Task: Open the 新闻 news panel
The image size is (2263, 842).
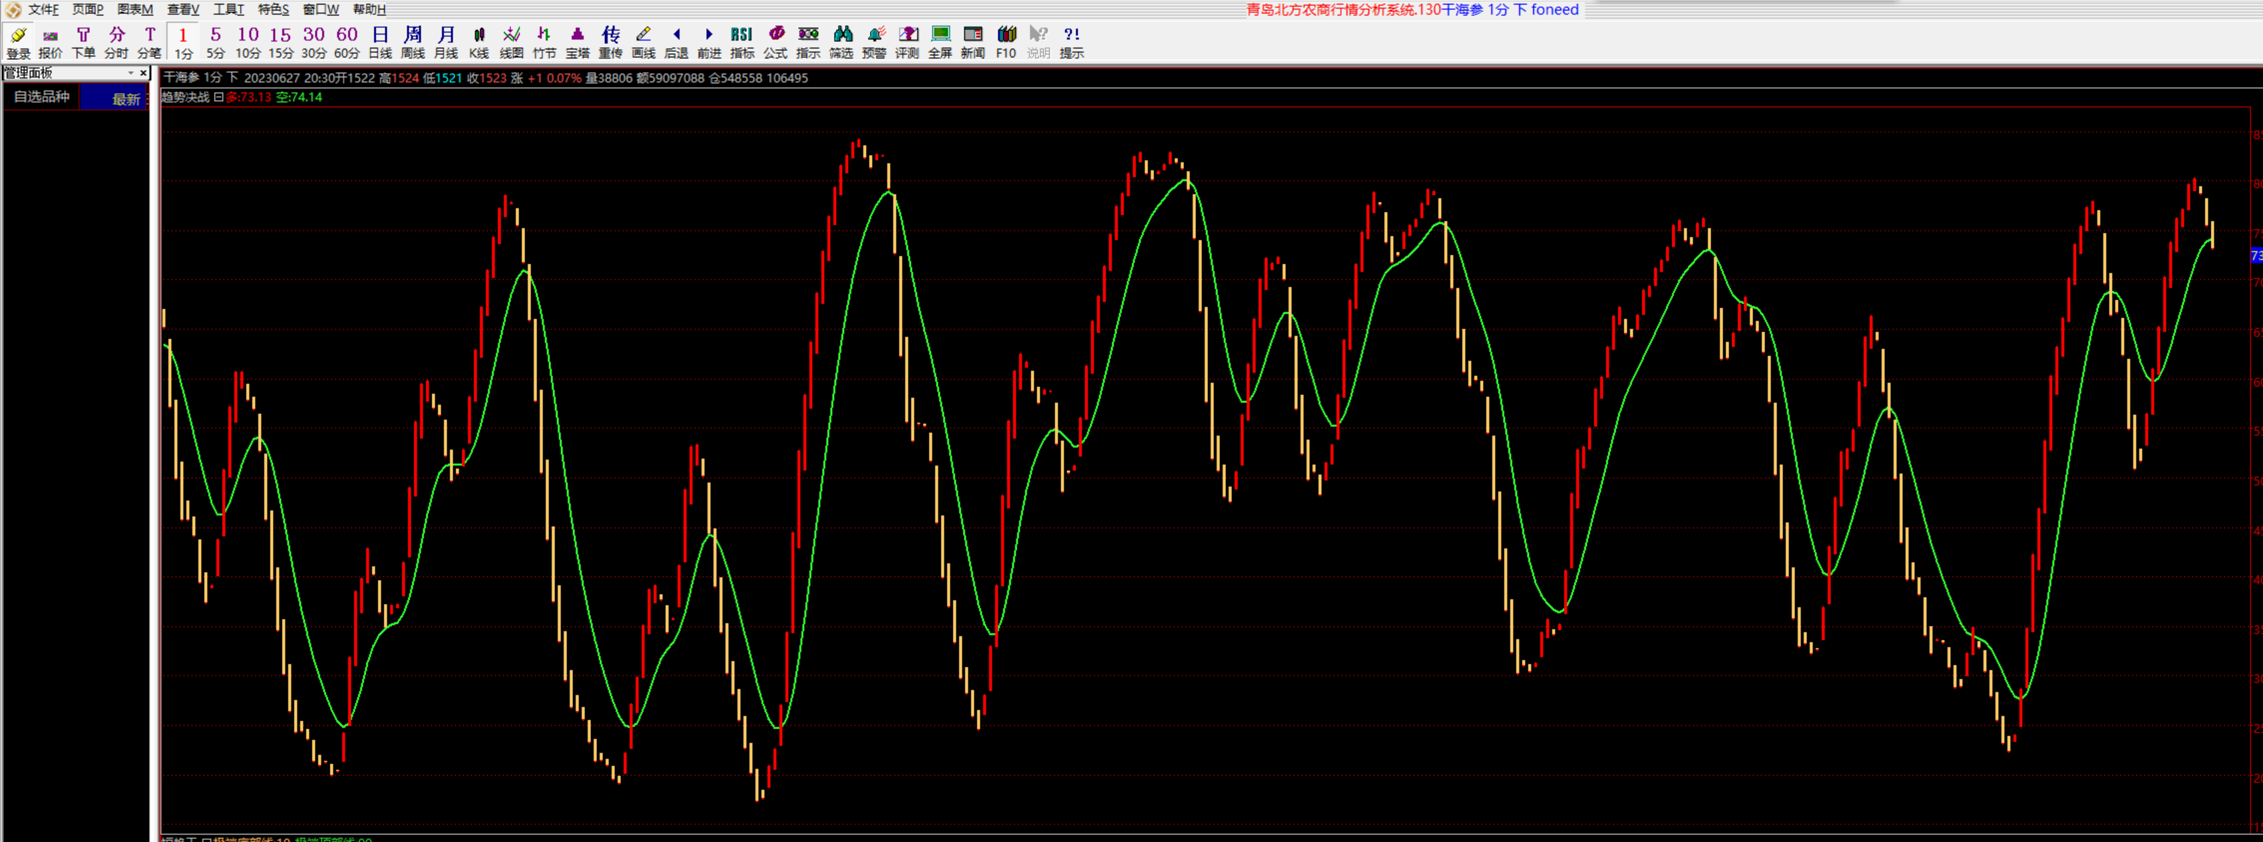Action: pos(972,42)
